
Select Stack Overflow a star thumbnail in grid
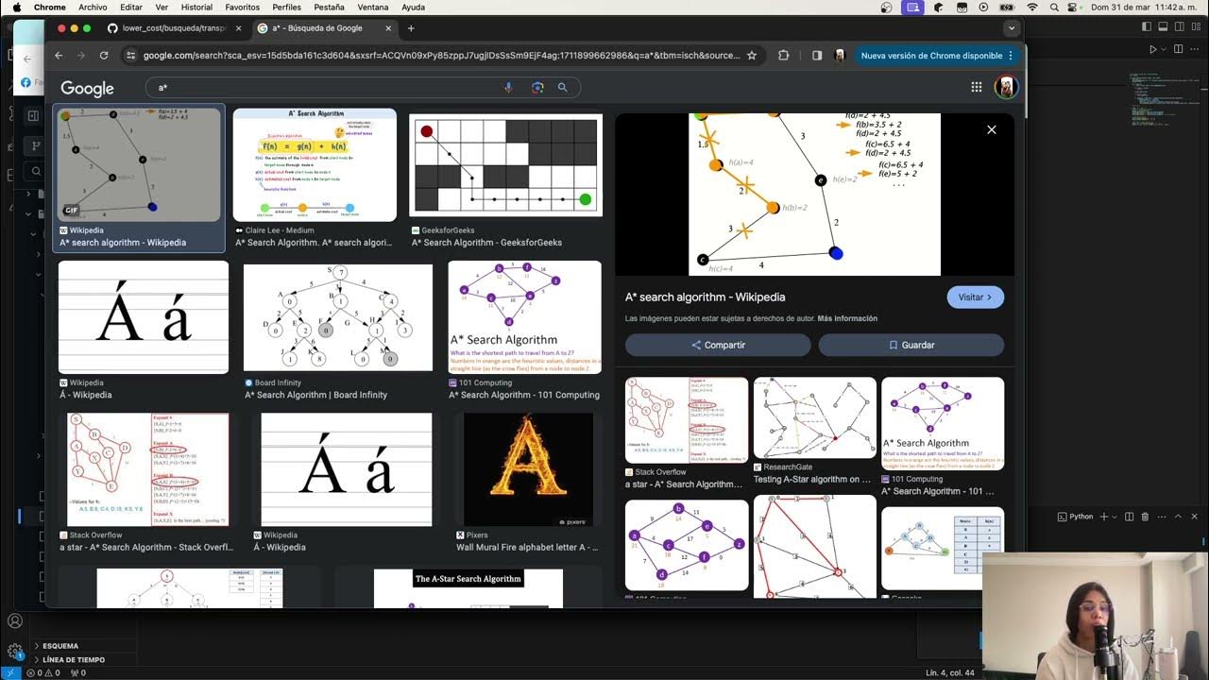tap(148, 469)
